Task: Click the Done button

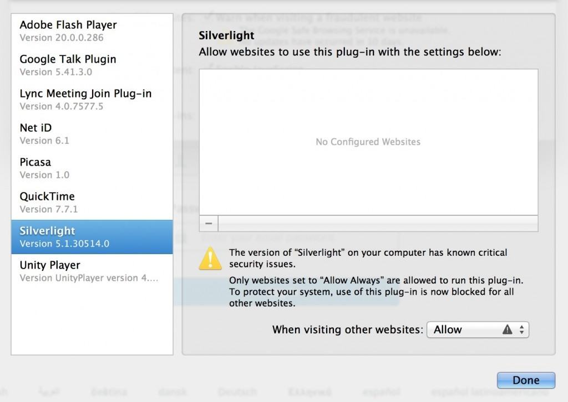Action: click(525, 380)
